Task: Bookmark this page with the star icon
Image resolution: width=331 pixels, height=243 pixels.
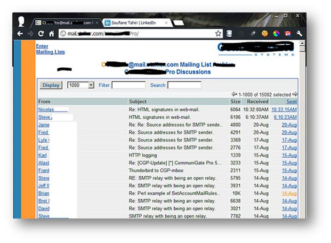Action: pos(218,33)
